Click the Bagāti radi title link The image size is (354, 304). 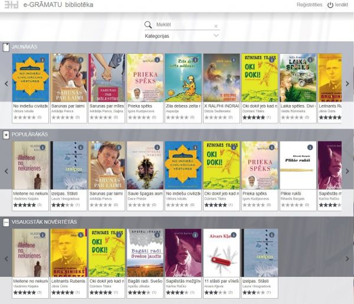tap(145, 281)
